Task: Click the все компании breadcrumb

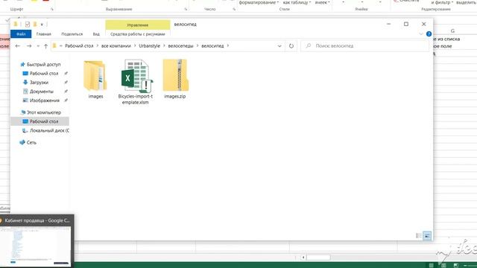Action: [116, 46]
